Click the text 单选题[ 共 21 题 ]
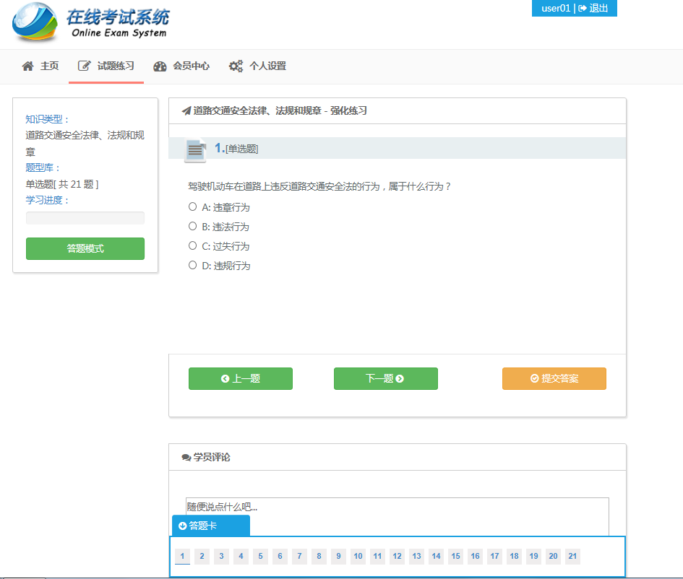The height and width of the screenshot is (579, 683). 62,184
